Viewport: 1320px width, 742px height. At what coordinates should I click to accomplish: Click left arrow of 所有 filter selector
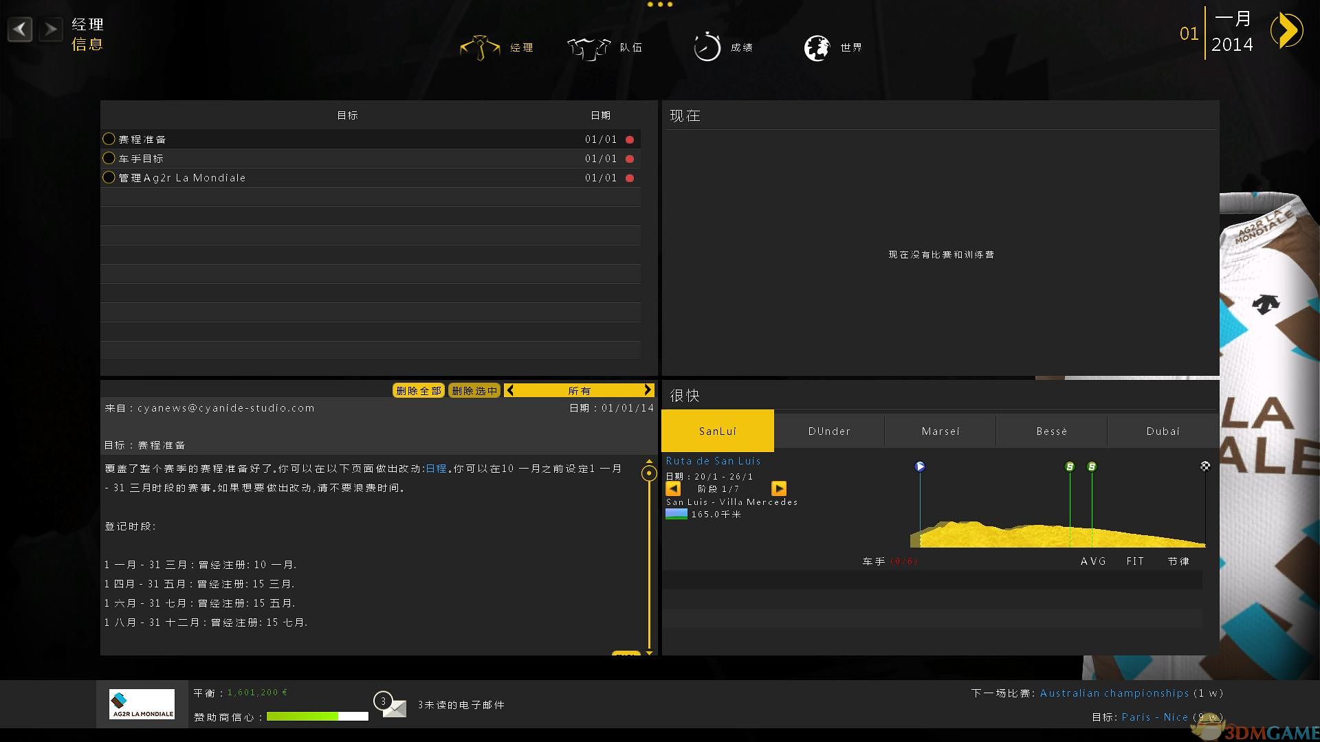(x=510, y=390)
